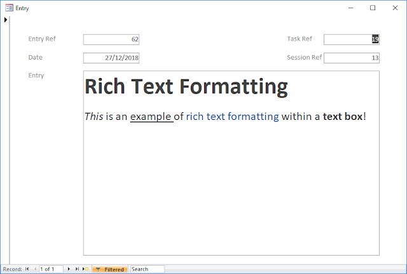Maximize the Entry window
This screenshot has height=274, width=407.
tap(373, 8)
